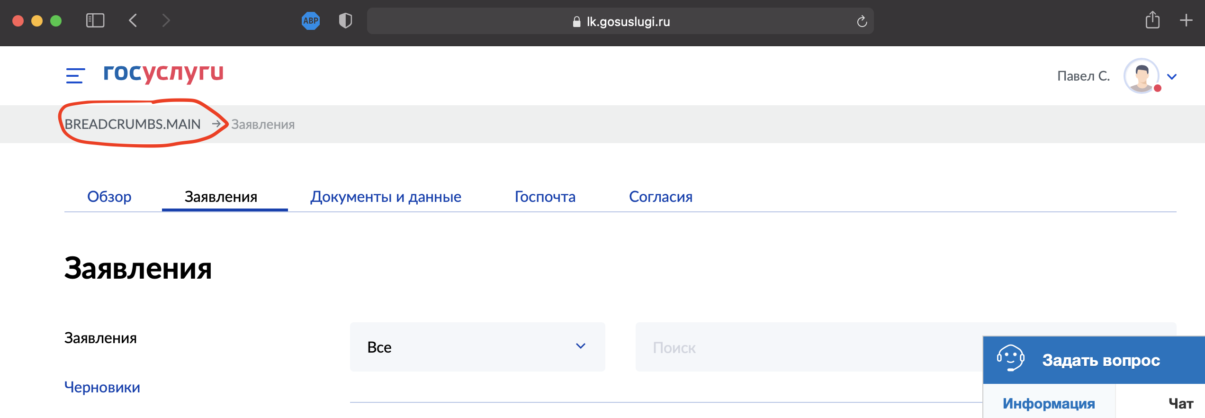Follow the BREADCRUMBS.MAIN breadcrumb link
1205x418 pixels.
pyautogui.click(x=133, y=124)
